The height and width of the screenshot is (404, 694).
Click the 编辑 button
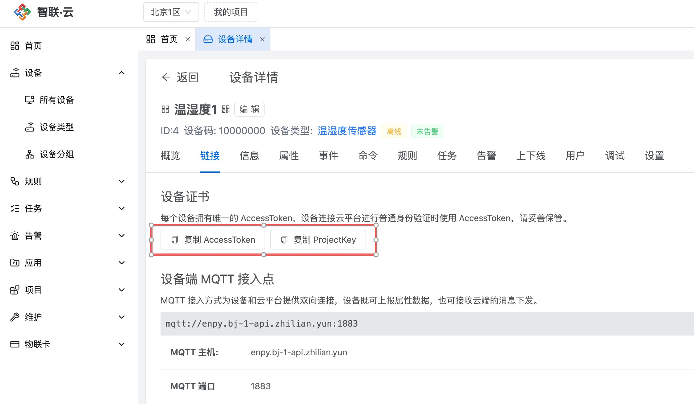click(x=249, y=109)
